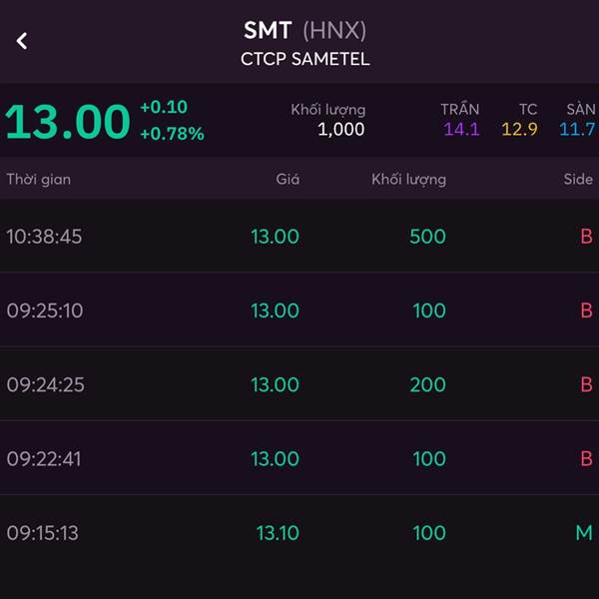Image resolution: width=599 pixels, height=599 pixels.
Task: Click the reference price 12.9
Action: (x=519, y=129)
